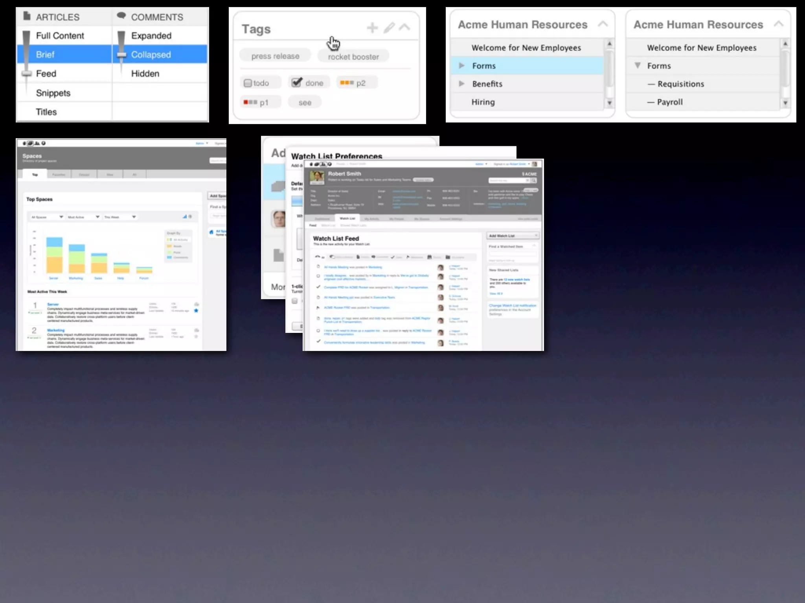Open the Requisitions sub-item
This screenshot has width=805, height=603.
(680, 84)
